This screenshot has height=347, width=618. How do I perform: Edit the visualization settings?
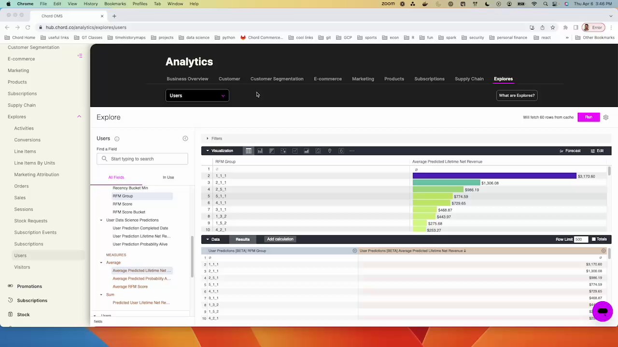(x=597, y=151)
